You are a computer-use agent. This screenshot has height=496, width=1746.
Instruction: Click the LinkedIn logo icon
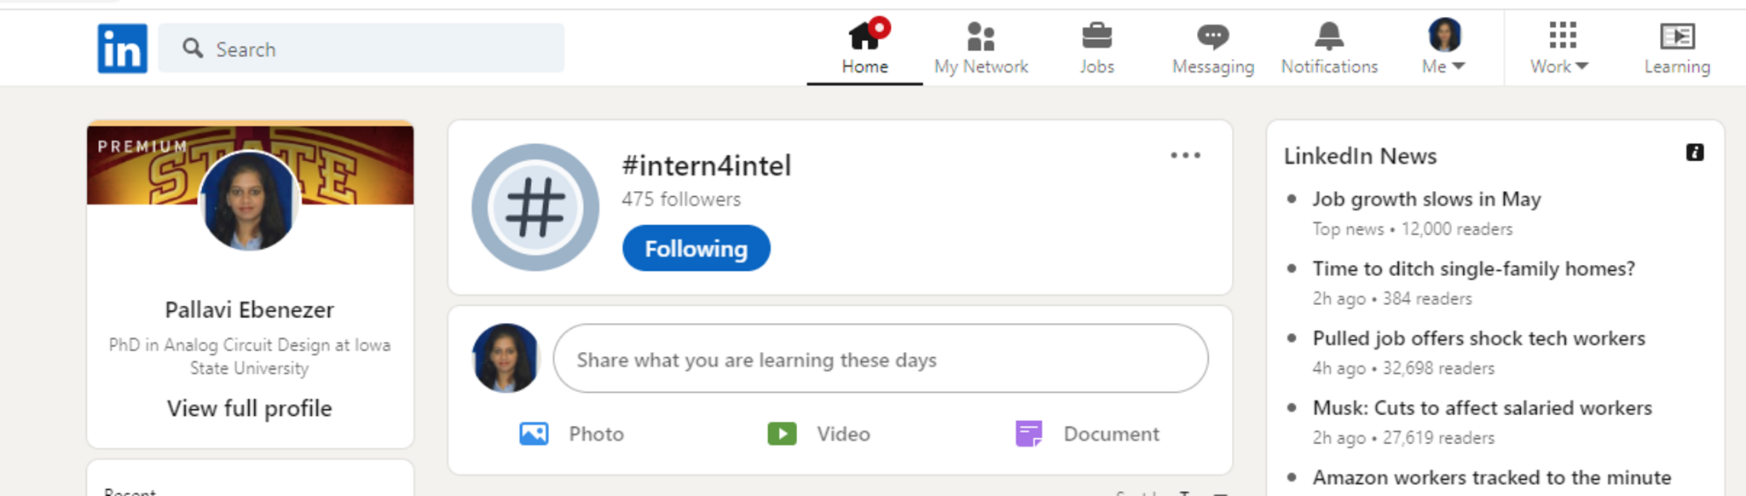tap(122, 49)
